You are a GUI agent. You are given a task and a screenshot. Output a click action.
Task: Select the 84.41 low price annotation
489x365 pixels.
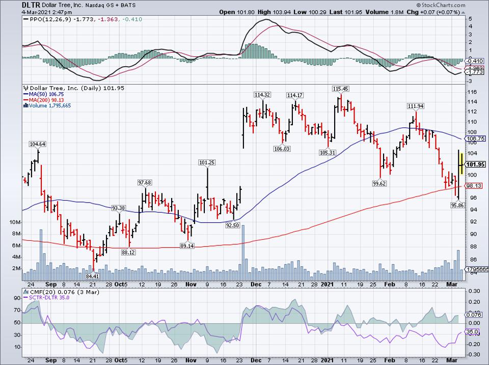click(94, 277)
